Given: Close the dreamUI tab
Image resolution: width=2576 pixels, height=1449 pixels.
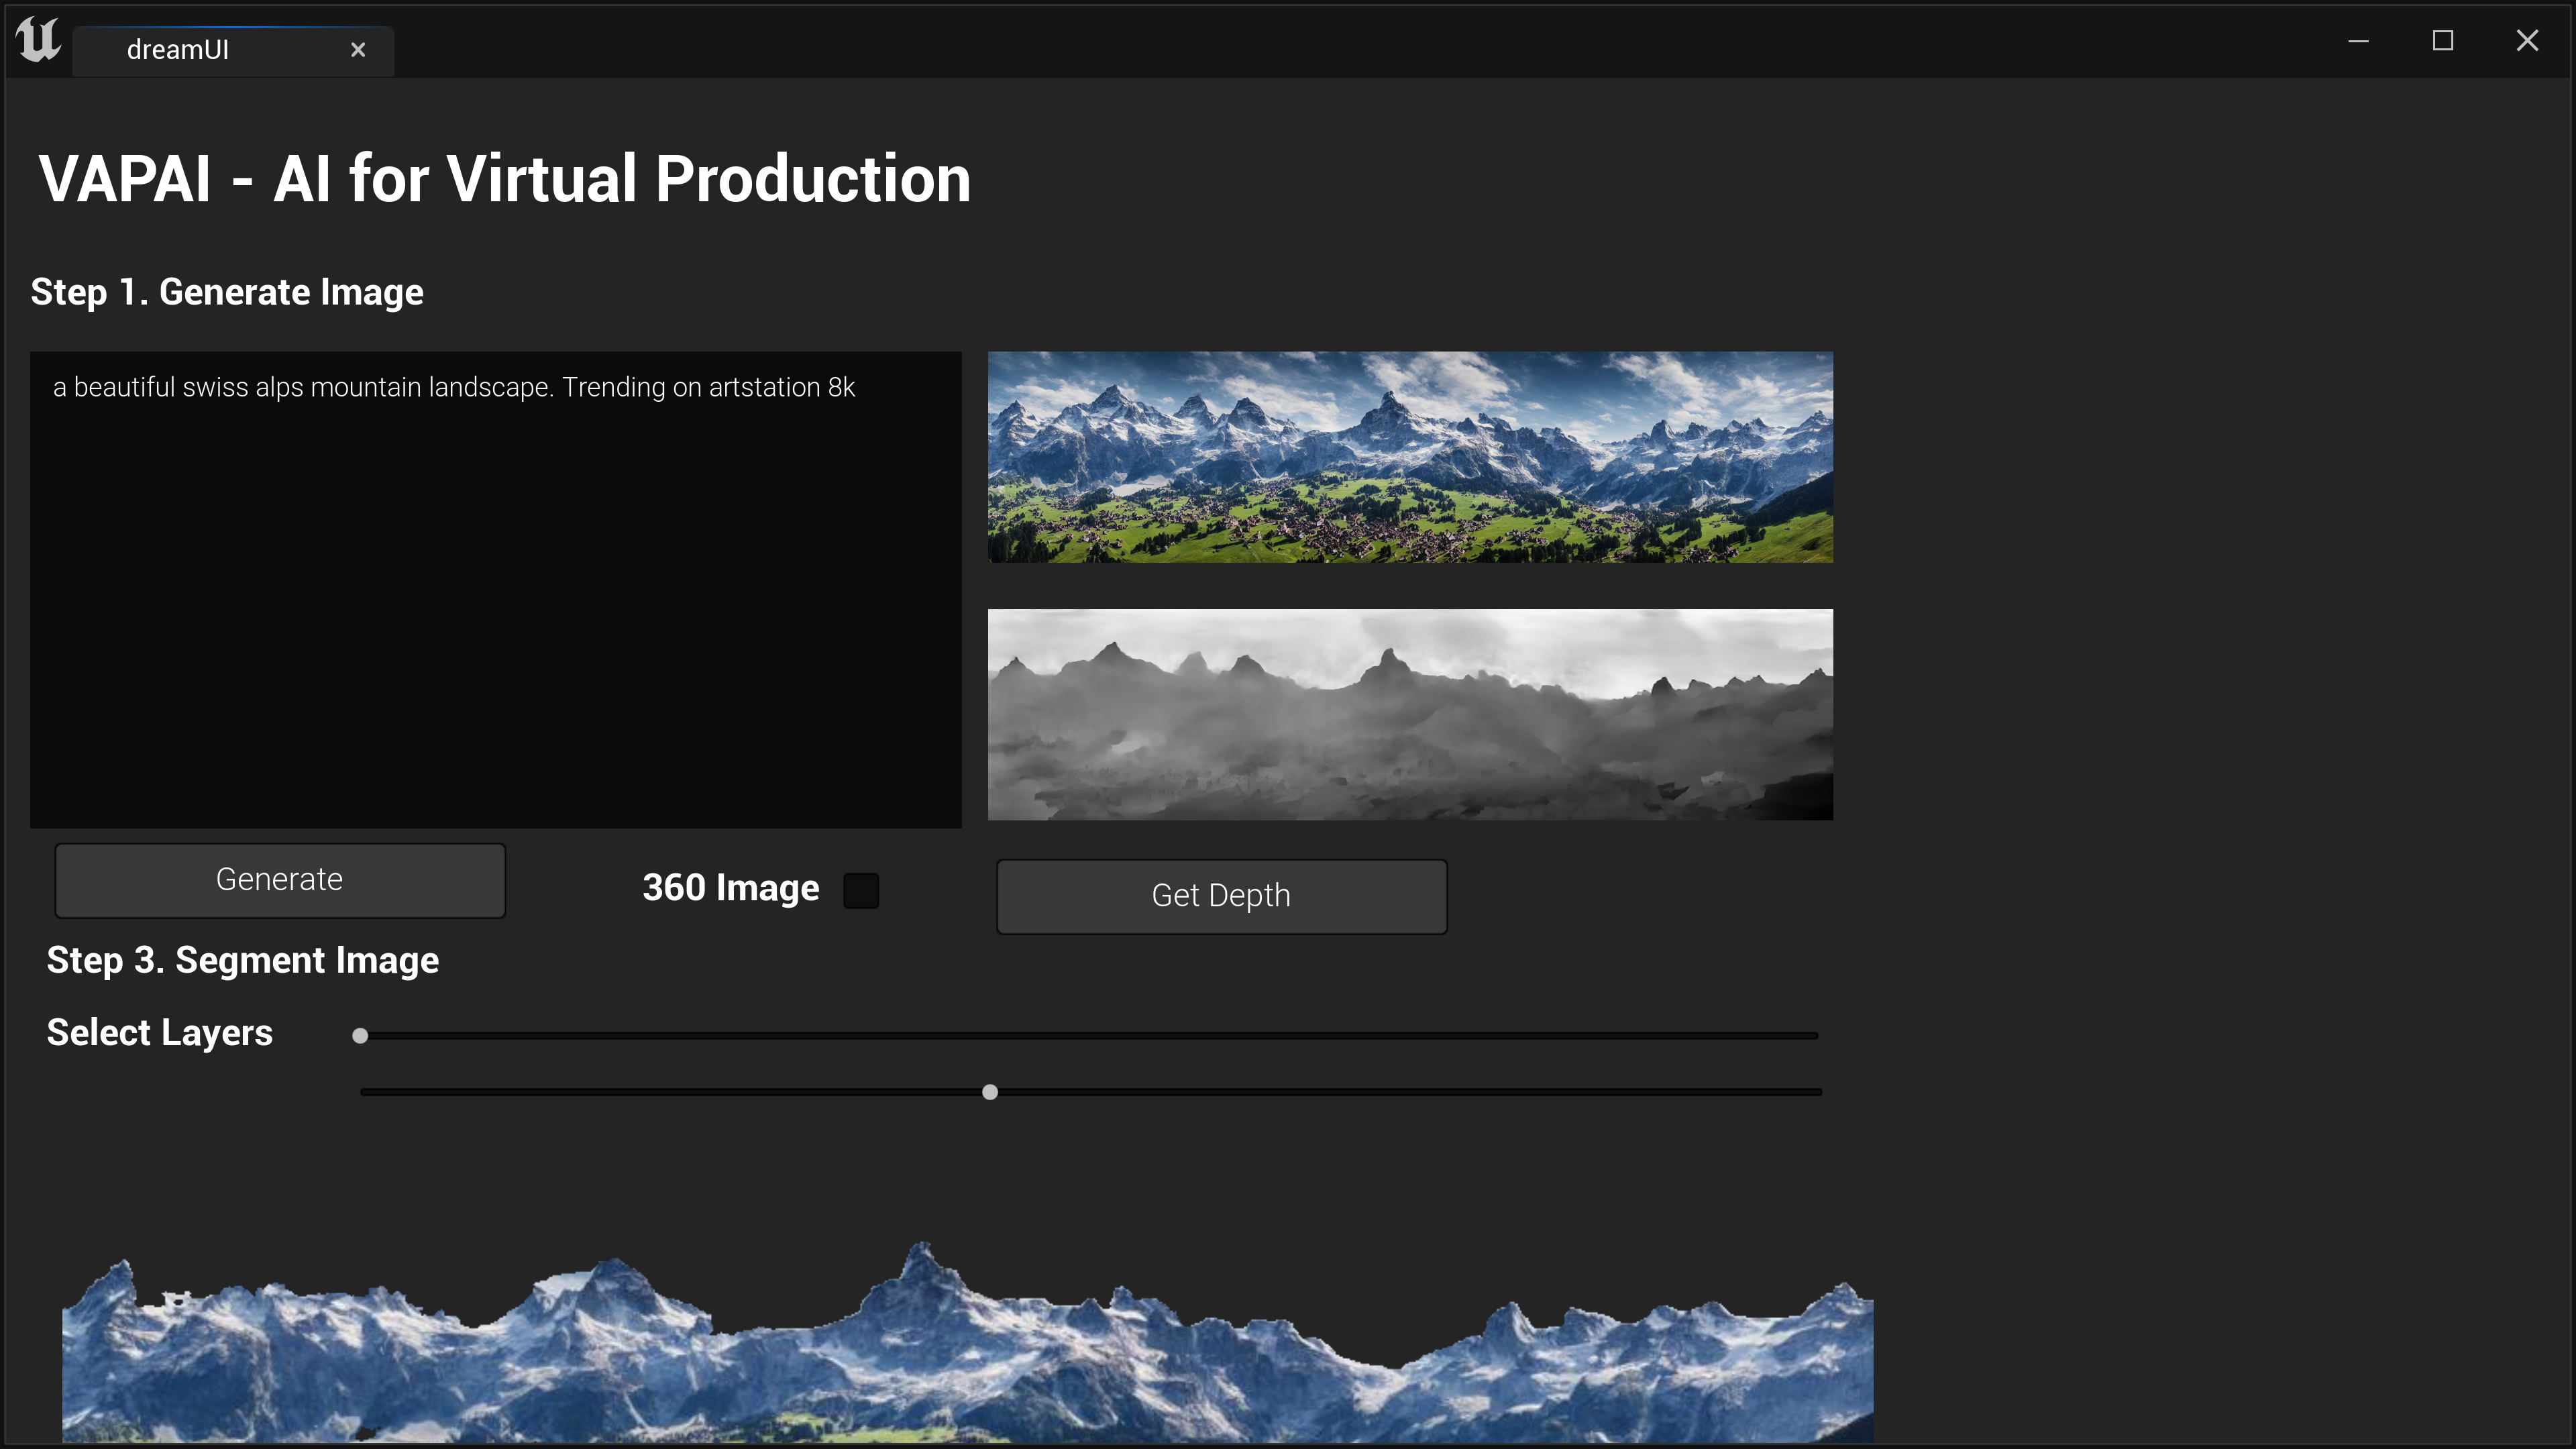Looking at the screenshot, I should (x=358, y=50).
